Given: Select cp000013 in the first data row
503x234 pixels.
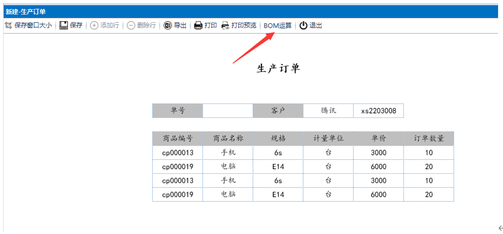Looking at the screenshot, I should [178, 153].
